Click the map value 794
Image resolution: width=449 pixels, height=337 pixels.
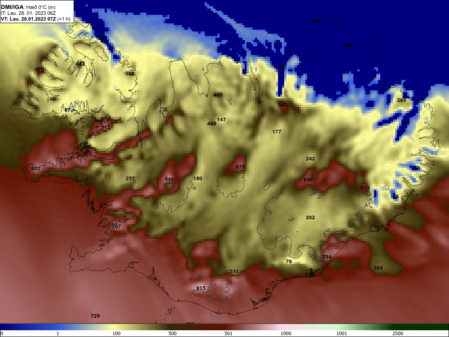point(327,257)
